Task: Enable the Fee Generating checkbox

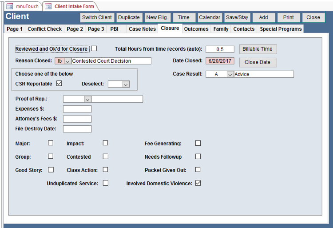Action: pyautogui.click(x=198, y=143)
